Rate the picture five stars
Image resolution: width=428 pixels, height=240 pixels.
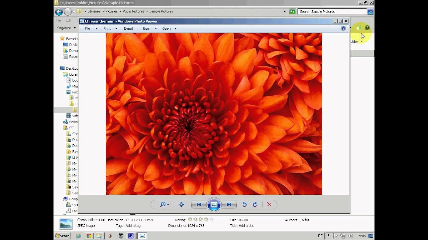click(211, 220)
